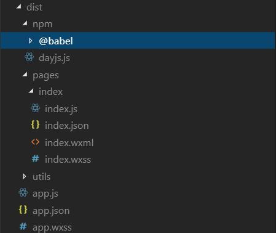Click the React icon beside index.js
276x233 pixels.
pyautogui.click(x=36, y=108)
